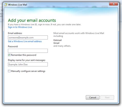
Task: Focus the Email address input field
Action: click(x=28, y=37)
